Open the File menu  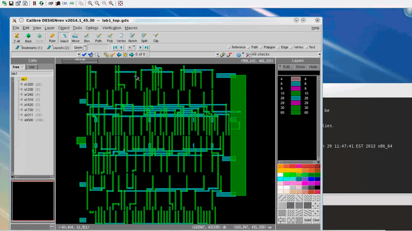click(16, 28)
